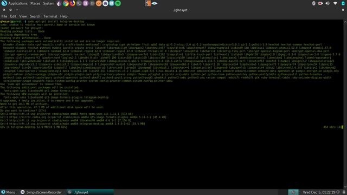
Task: Click the workspace switcher in bottom panel
Action: point(293,192)
